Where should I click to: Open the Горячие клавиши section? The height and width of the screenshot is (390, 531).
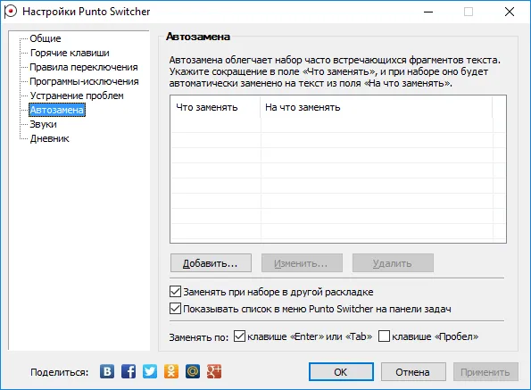[70, 53]
